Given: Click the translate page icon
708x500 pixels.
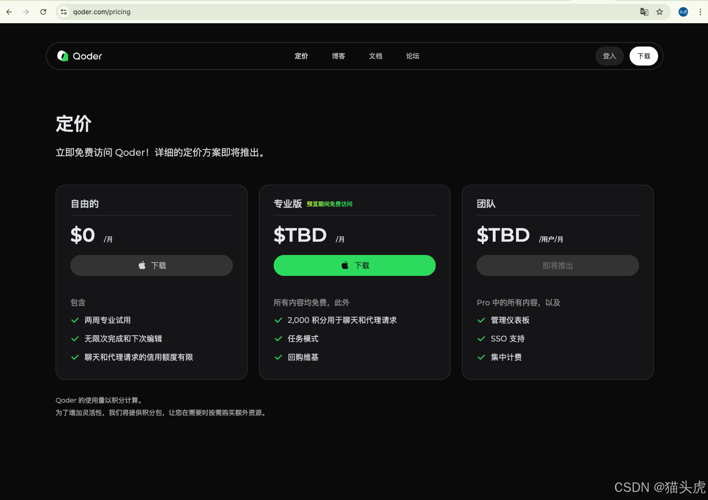Looking at the screenshot, I should coord(644,12).
